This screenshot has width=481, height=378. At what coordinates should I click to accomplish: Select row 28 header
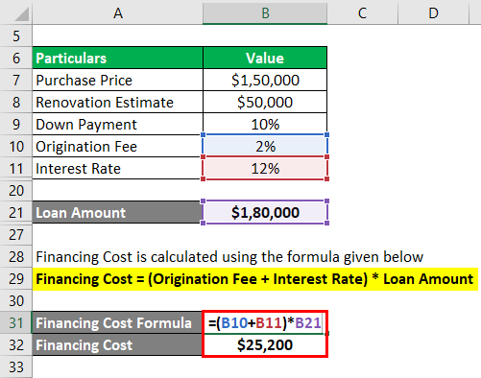pos(16,257)
